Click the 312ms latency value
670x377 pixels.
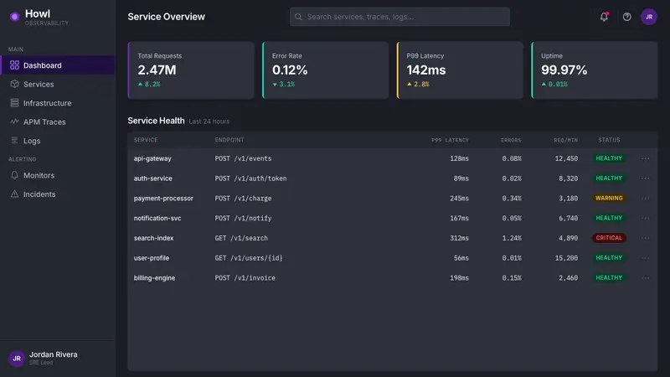click(x=459, y=238)
